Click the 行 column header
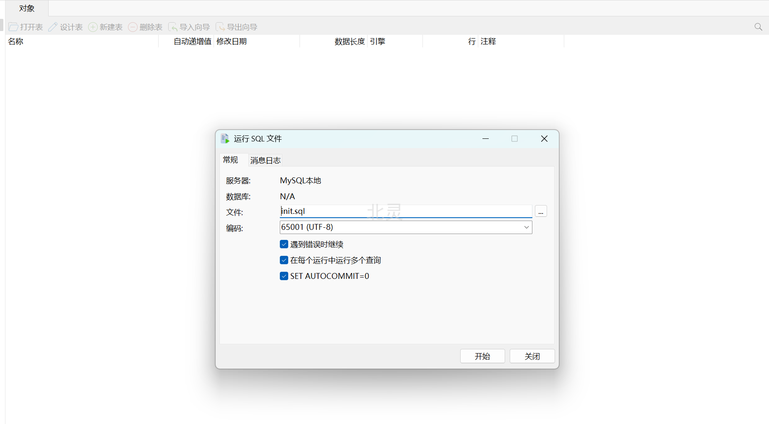This screenshot has width=769, height=424. pyautogui.click(x=450, y=42)
